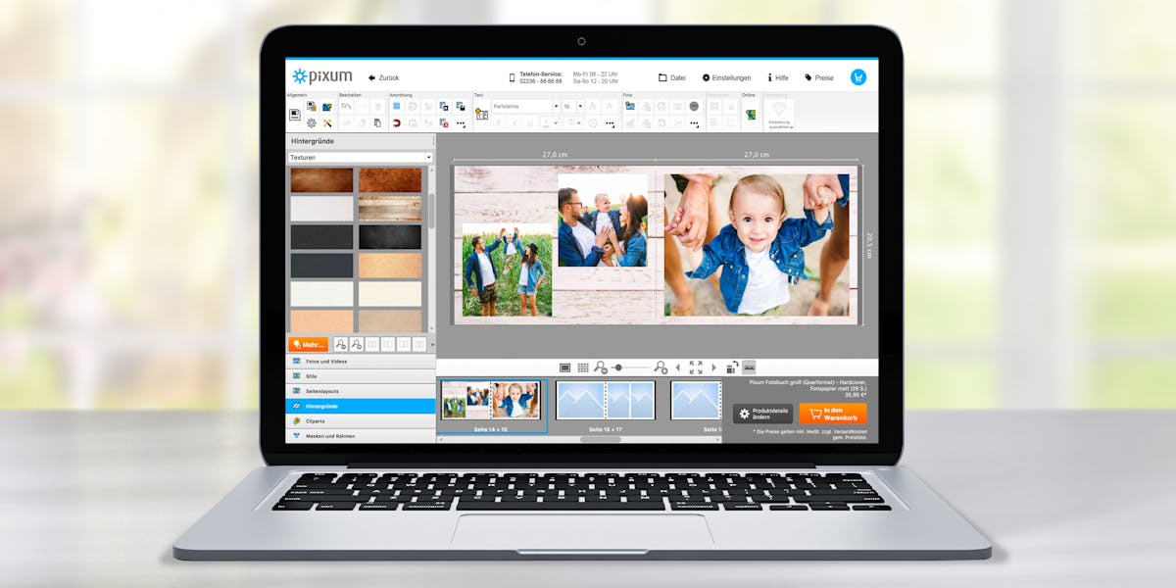Viewport: 1176px width, 588px height.
Task: Open the Parisienne font name dropdown
Action: [x=556, y=106]
